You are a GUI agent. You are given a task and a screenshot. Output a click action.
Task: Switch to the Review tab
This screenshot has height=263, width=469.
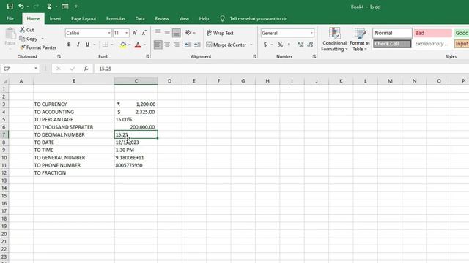(162, 18)
